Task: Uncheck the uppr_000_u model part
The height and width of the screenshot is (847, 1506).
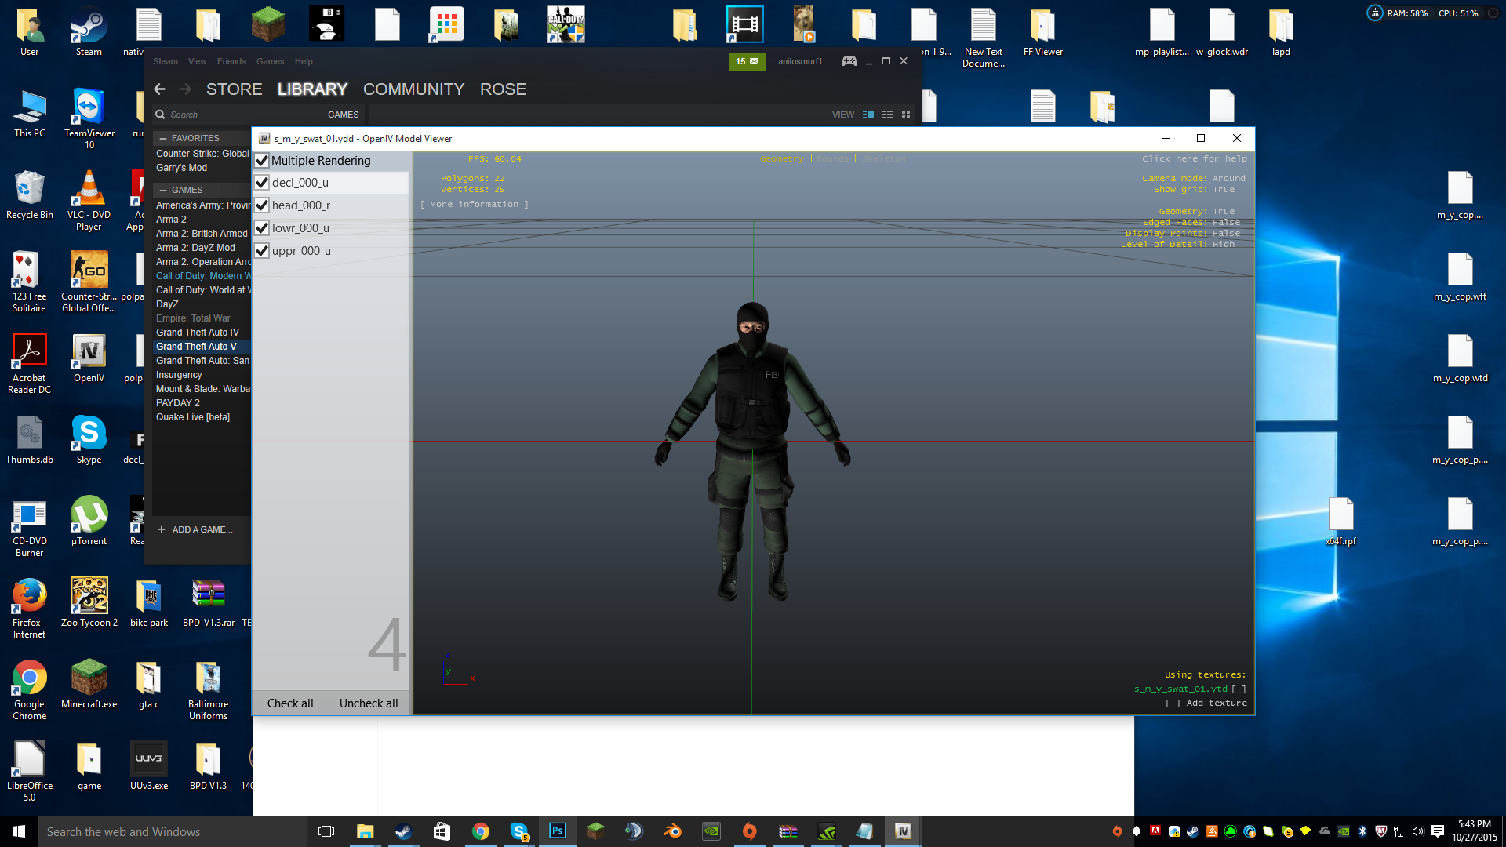Action: point(262,251)
